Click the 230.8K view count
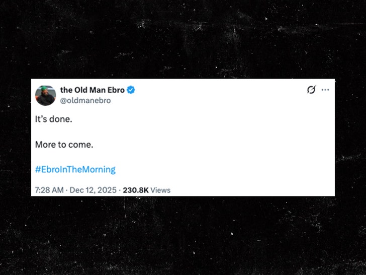366x275 pixels. tap(135, 190)
